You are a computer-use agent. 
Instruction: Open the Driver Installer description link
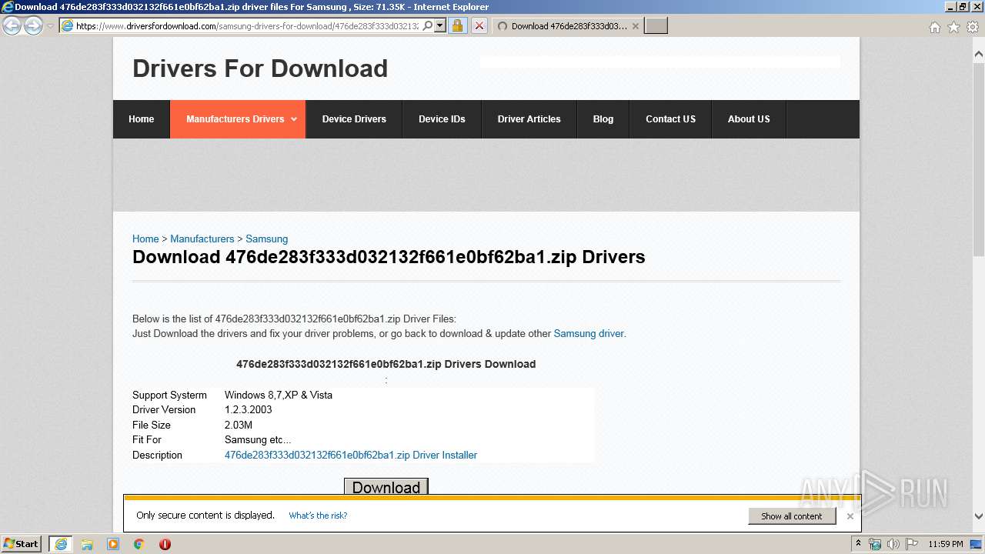(x=351, y=456)
